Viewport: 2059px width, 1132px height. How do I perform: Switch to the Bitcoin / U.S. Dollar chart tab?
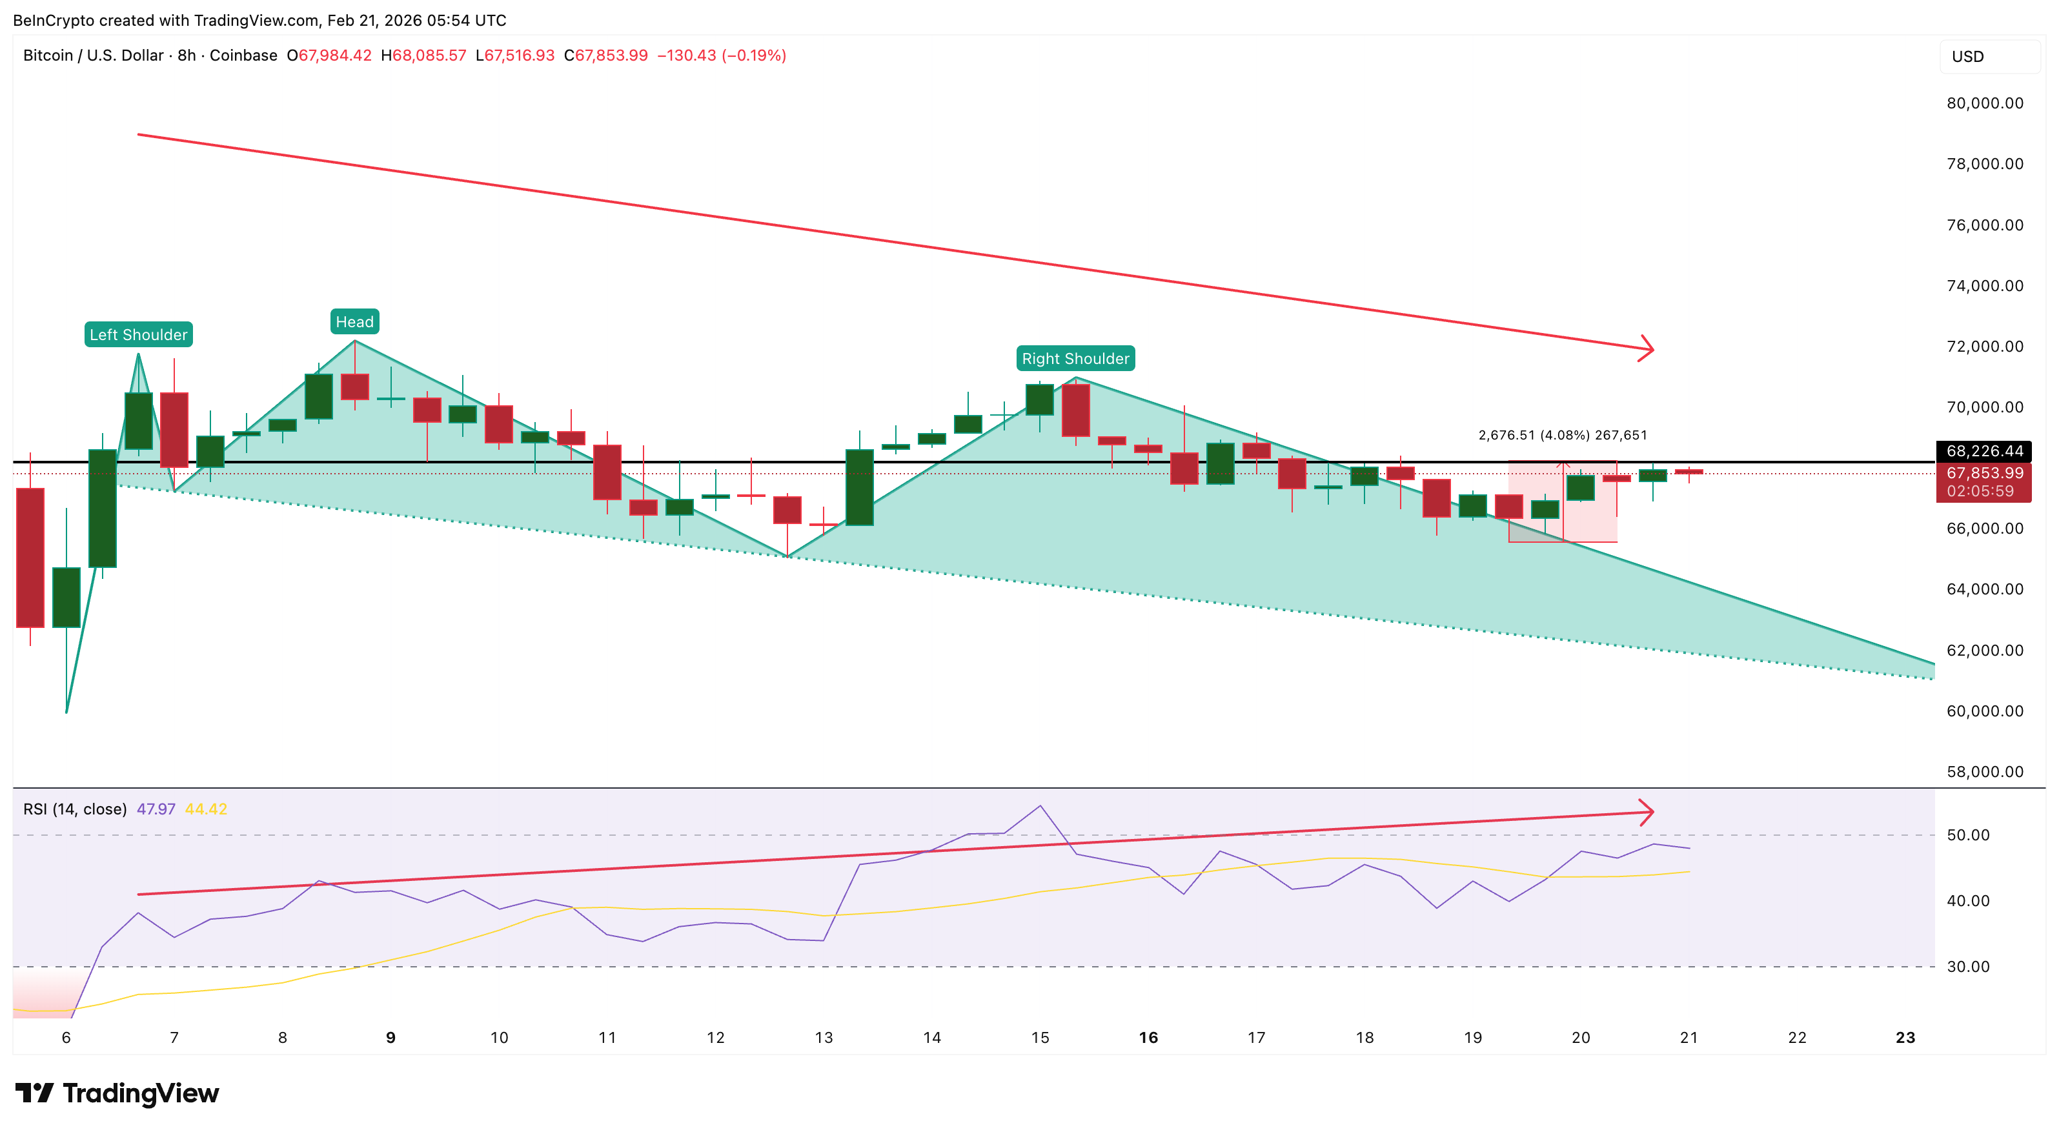(x=96, y=56)
